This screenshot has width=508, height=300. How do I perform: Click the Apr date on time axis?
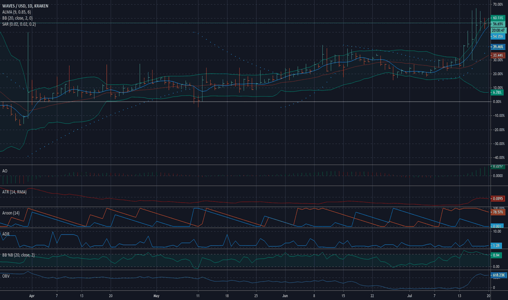32,296
